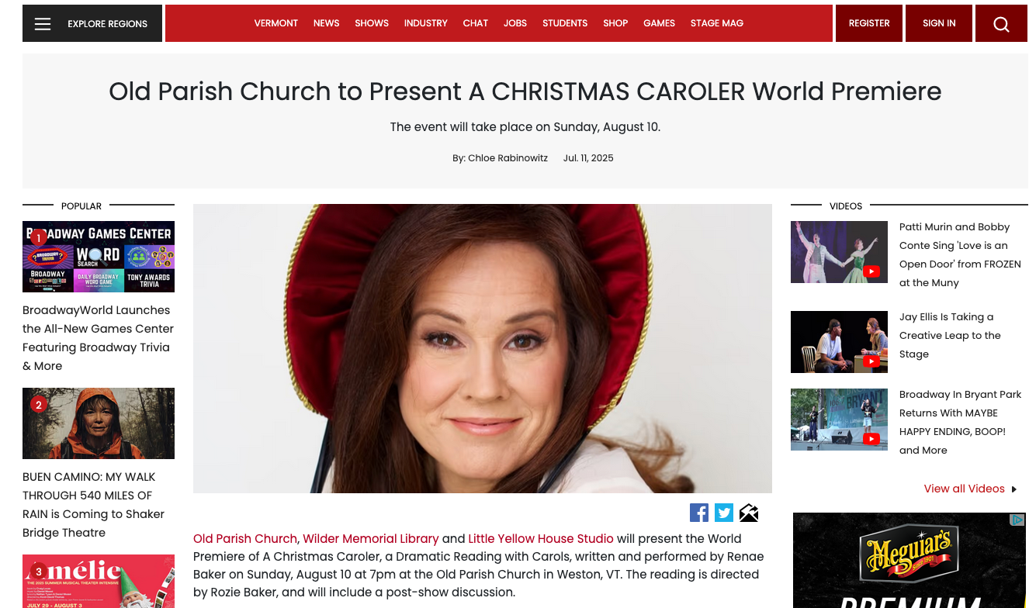Open the Old Parish Church link

(x=245, y=538)
